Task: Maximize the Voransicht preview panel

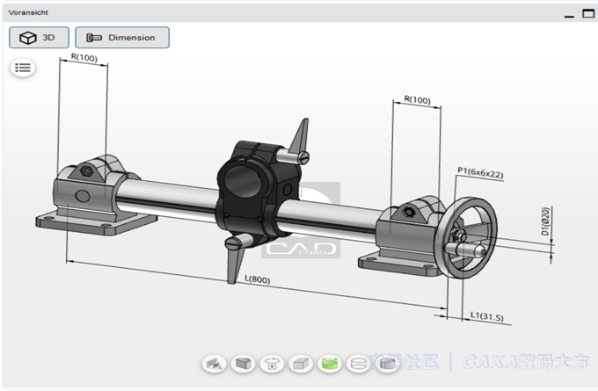Action: click(588, 13)
